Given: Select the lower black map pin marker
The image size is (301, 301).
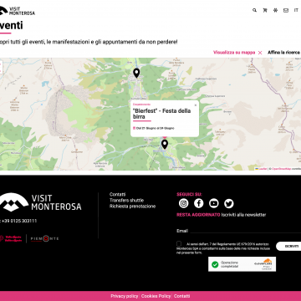Looking at the screenshot, I should click(165, 144).
